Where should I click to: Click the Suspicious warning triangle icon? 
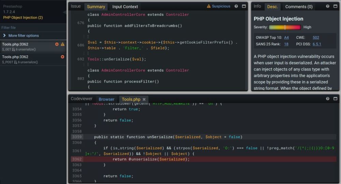[209, 6]
